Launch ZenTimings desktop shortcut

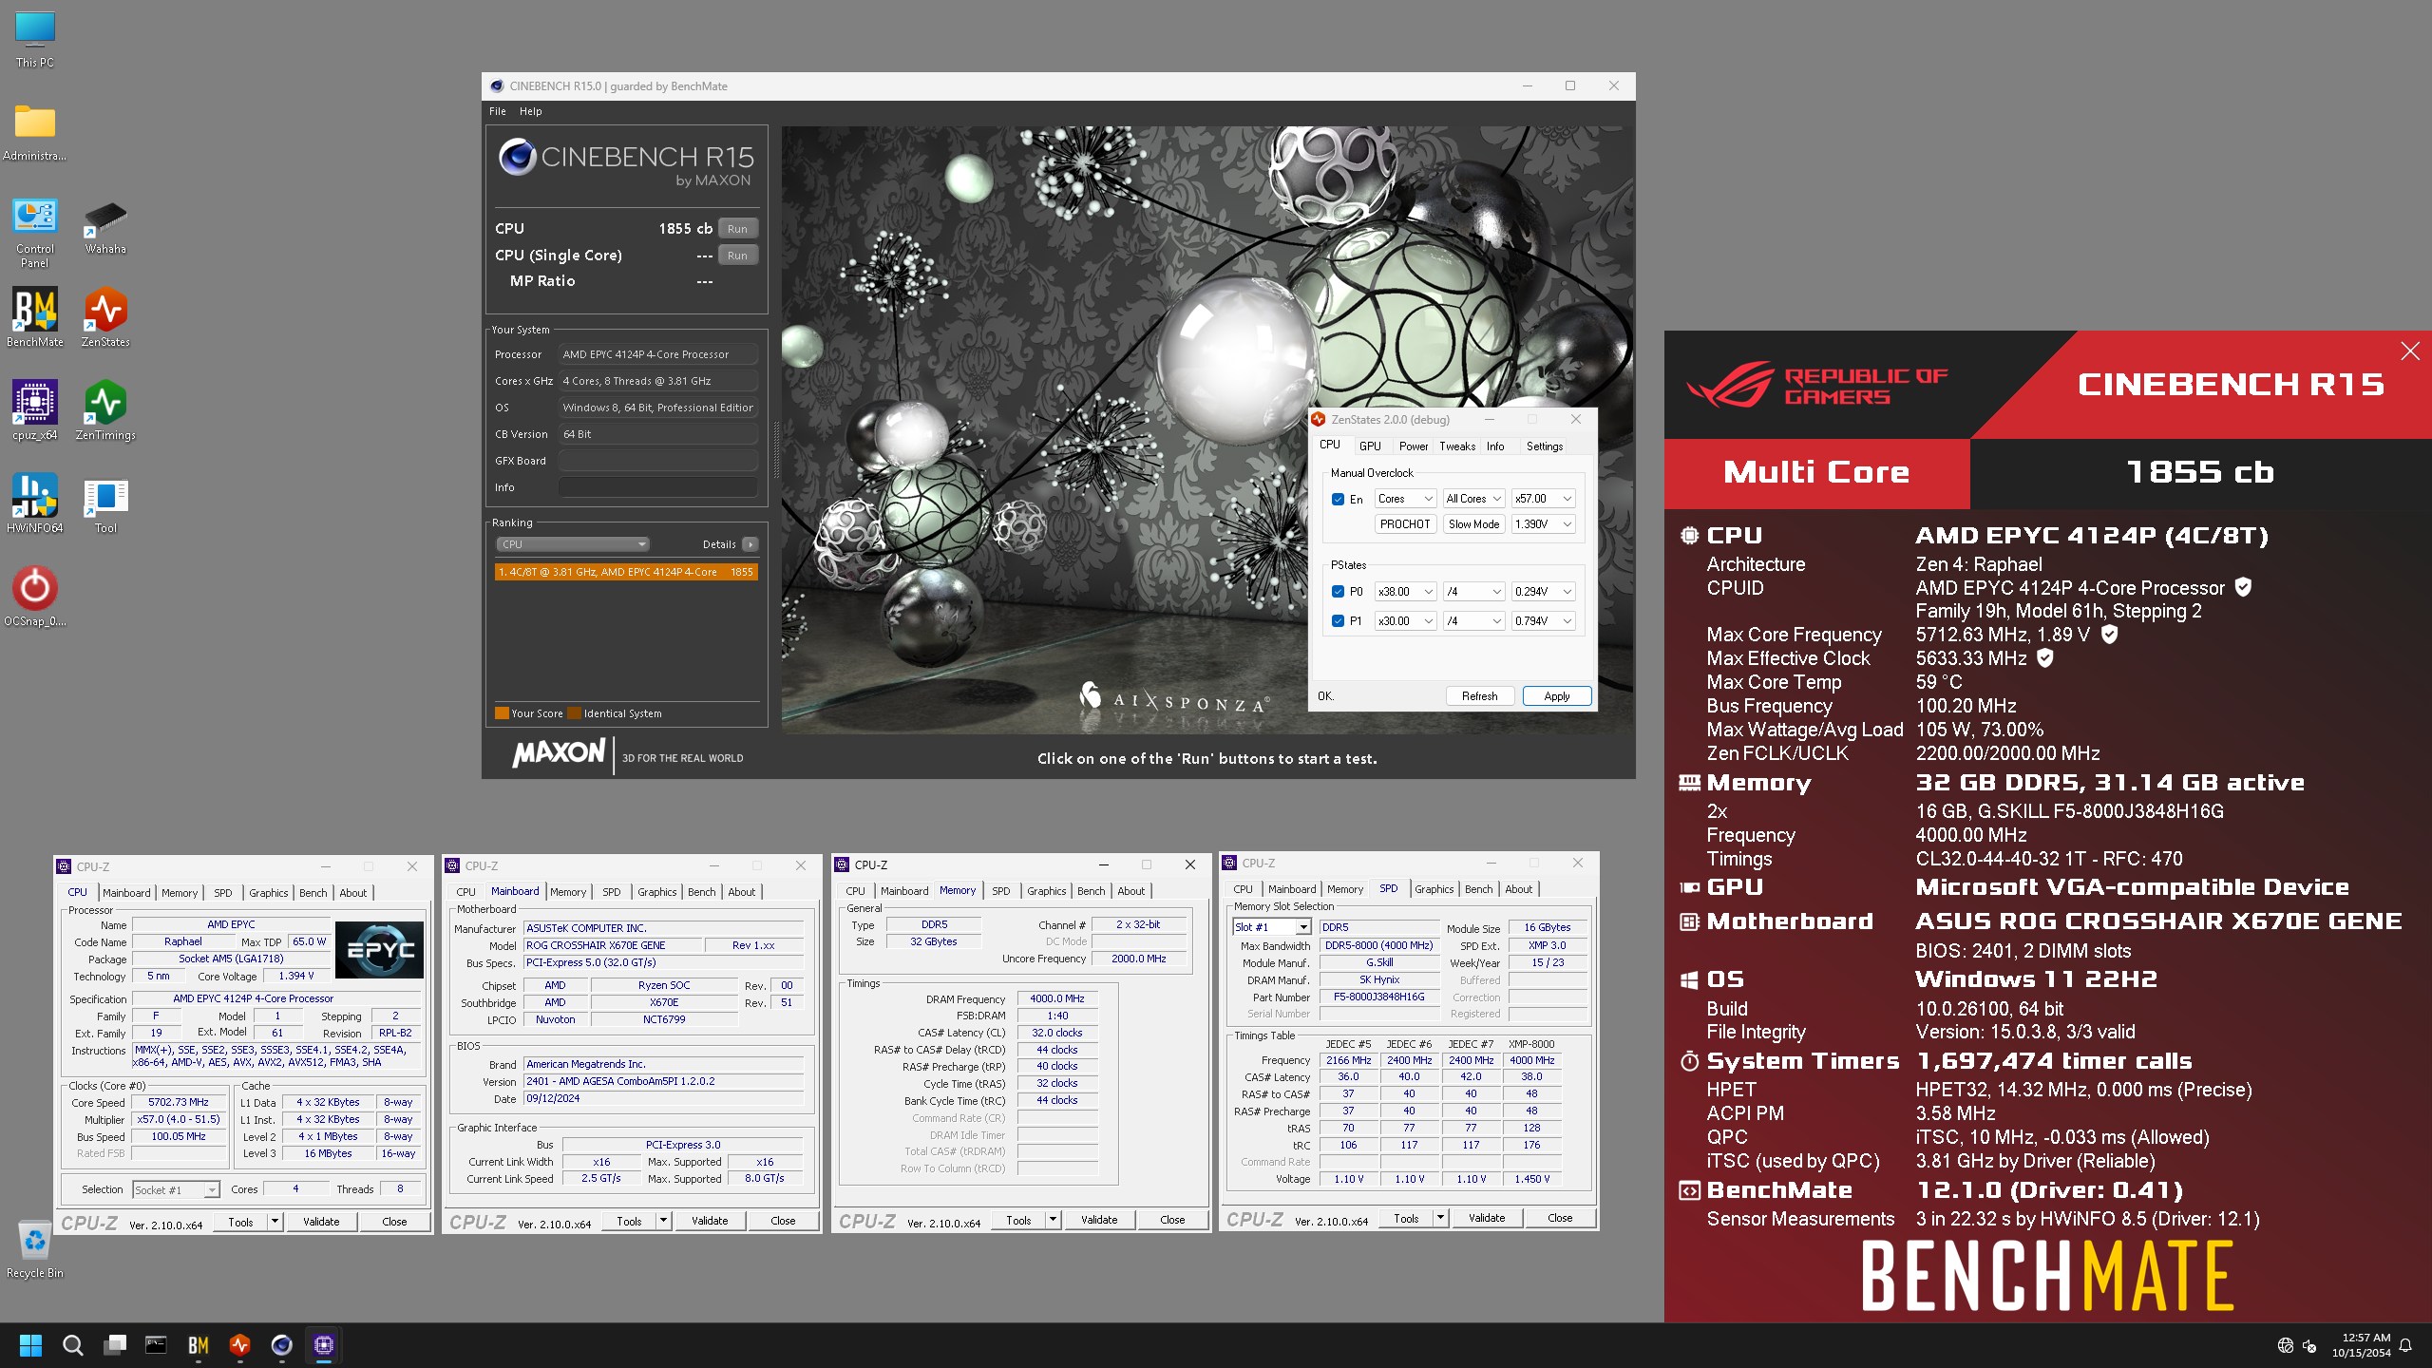pyautogui.click(x=105, y=411)
